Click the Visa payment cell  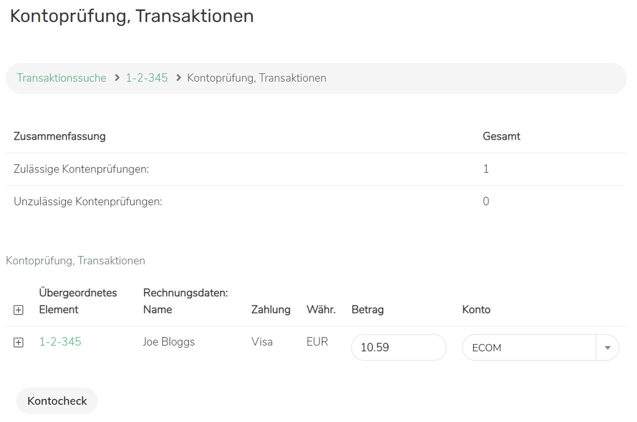point(262,342)
